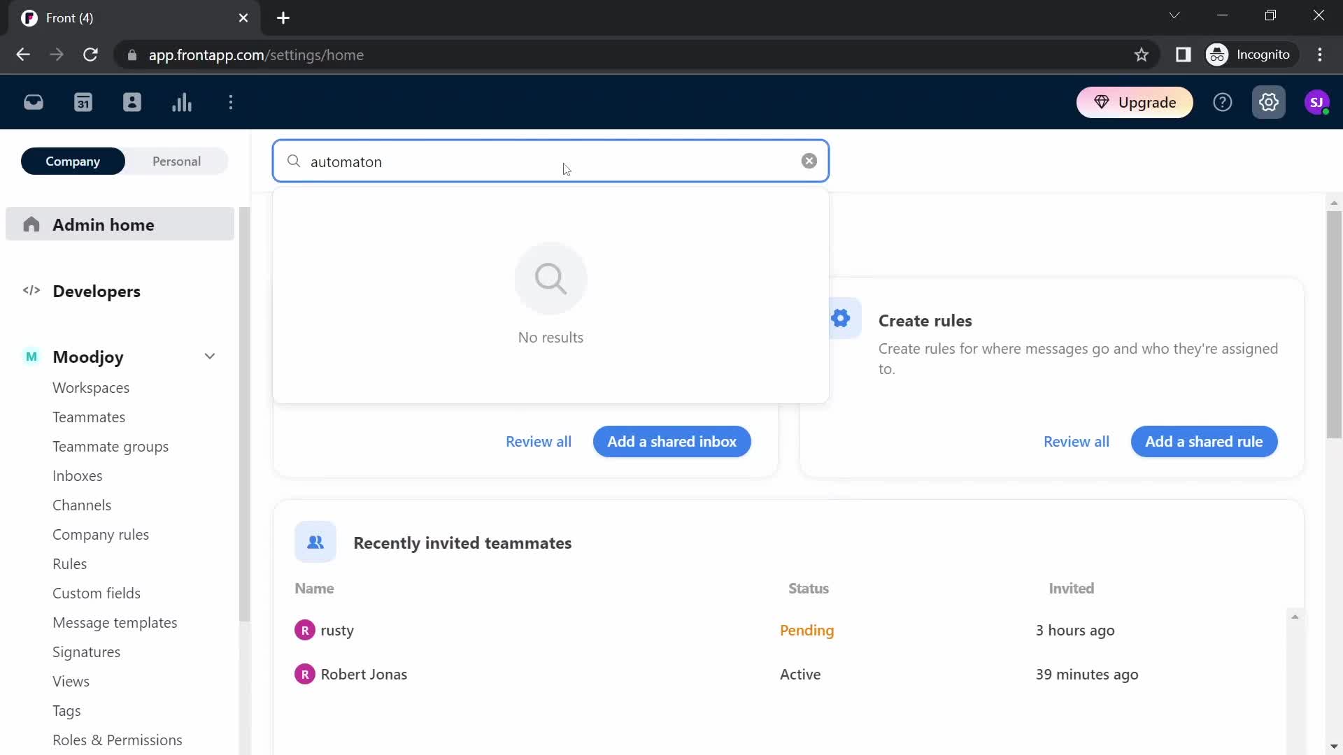Click the magnifier icon inside search box

click(294, 161)
